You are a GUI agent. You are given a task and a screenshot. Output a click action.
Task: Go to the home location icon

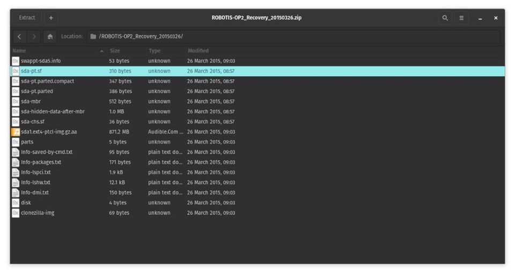click(x=50, y=36)
